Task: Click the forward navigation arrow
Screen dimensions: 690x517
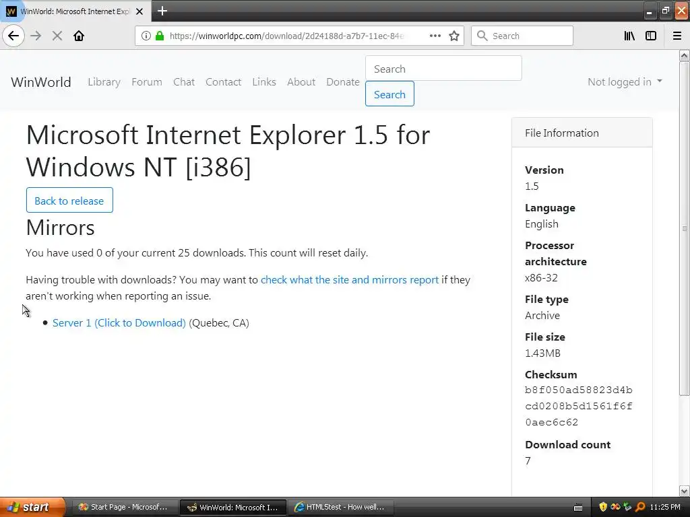Action: pos(36,36)
